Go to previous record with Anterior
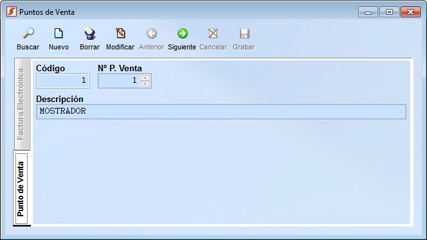The image size is (427, 240). coord(151,39)
